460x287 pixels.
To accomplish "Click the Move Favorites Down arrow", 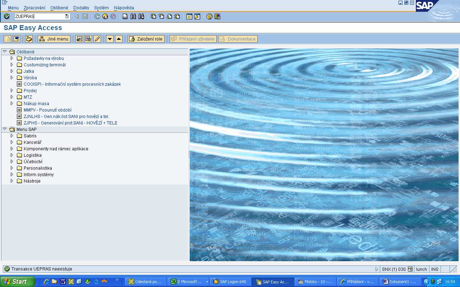I will point(110,39).
